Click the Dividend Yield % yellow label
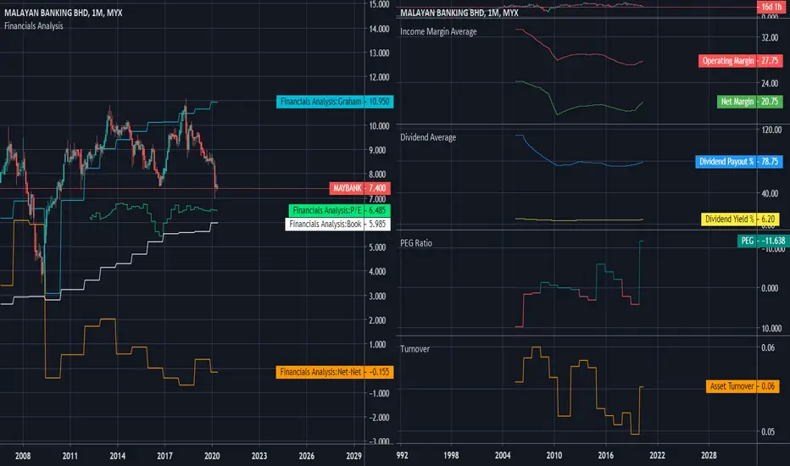The image size is (790, 466). point(740,219)
